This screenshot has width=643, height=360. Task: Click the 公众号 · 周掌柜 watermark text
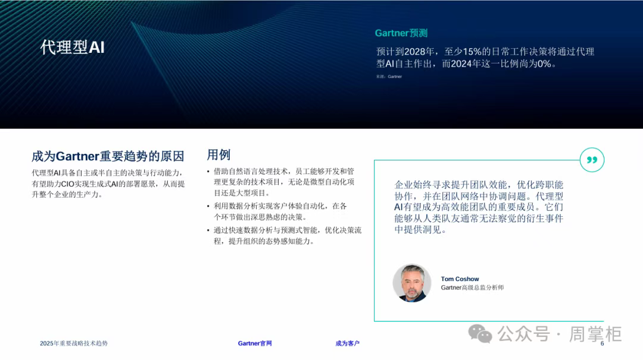[560, 334]
